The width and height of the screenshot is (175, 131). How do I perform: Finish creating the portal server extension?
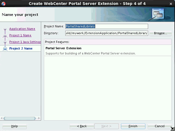click(133, 126)
